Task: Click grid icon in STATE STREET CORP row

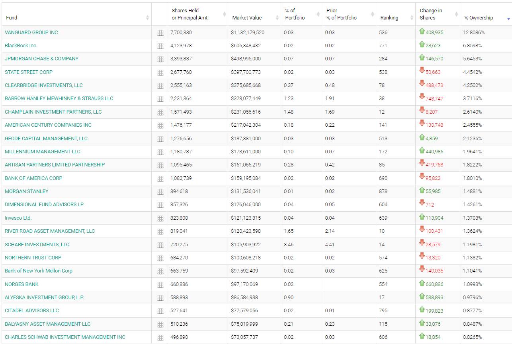Action: [x=160, y=73]
